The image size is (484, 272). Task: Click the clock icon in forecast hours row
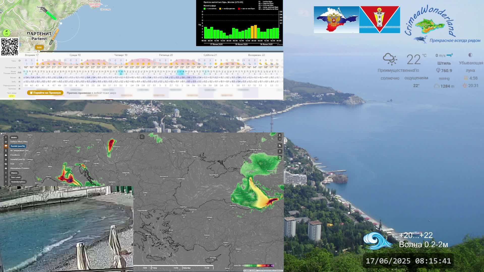[x=19, y=60]
